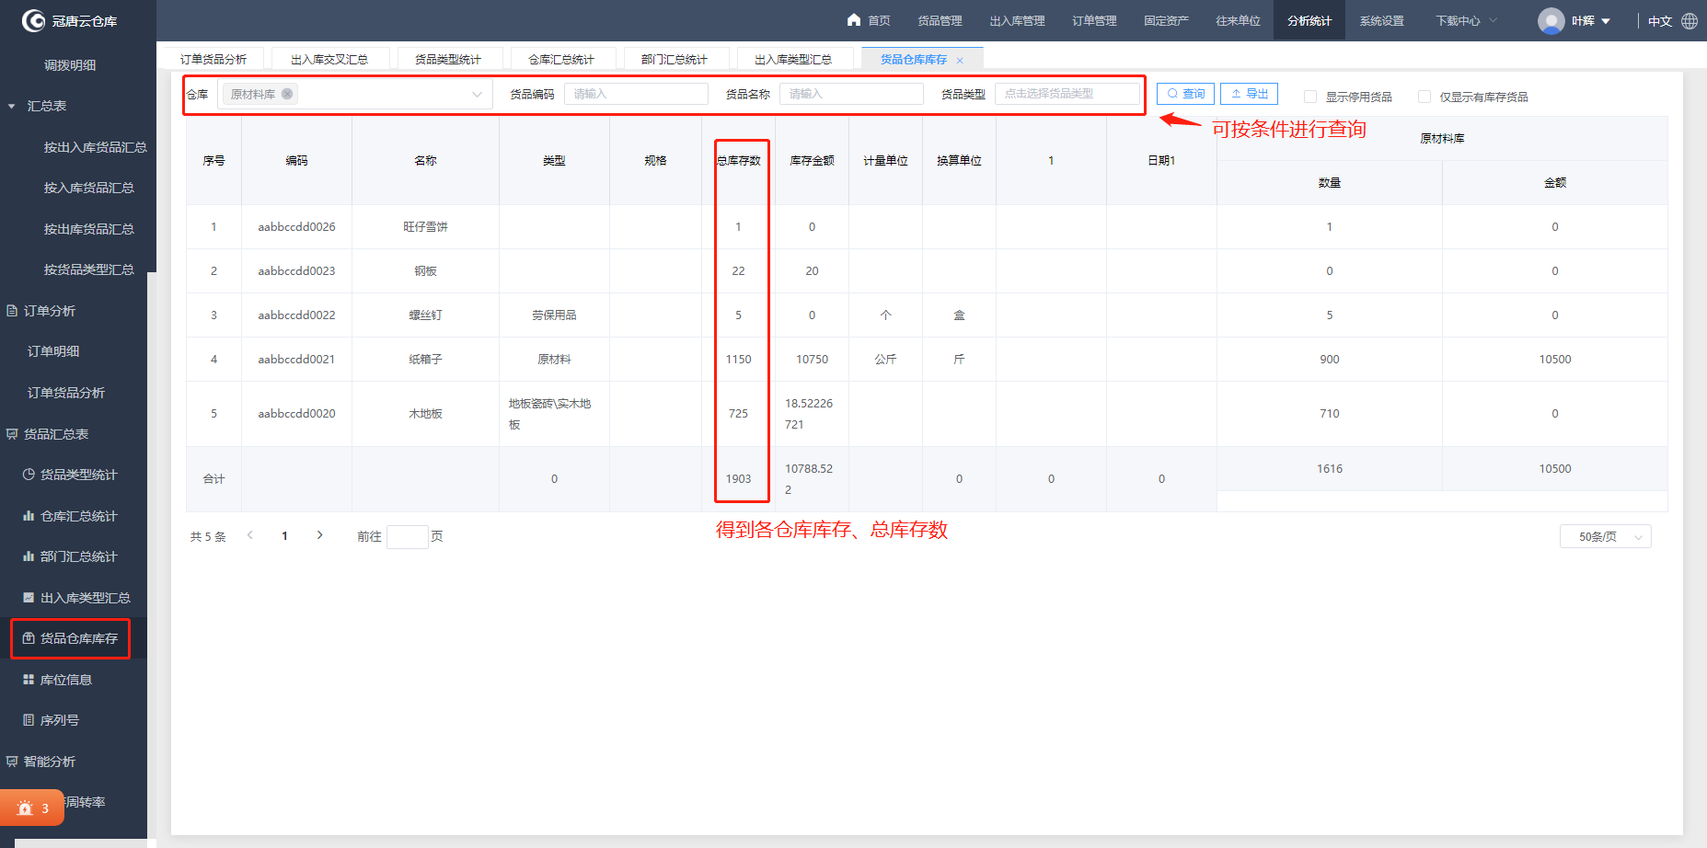Go to 首页 home icon
Image resolution: width=1707 pixels, height=848 pixels.
(854, 20)
